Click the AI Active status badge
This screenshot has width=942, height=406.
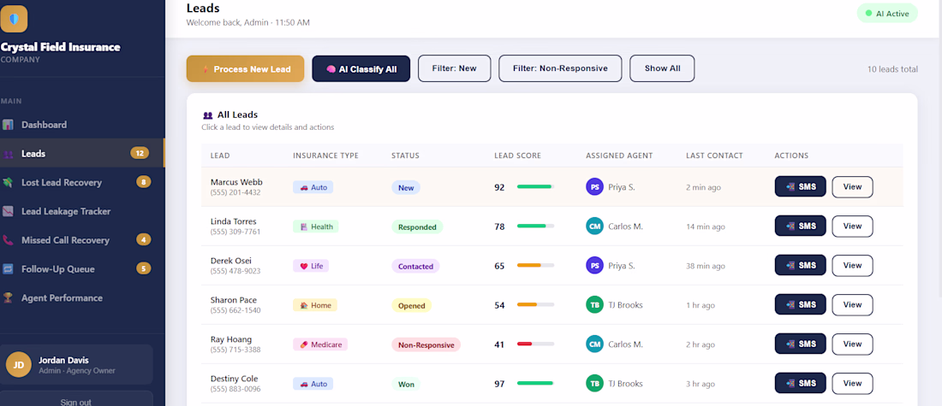(887, 13)
